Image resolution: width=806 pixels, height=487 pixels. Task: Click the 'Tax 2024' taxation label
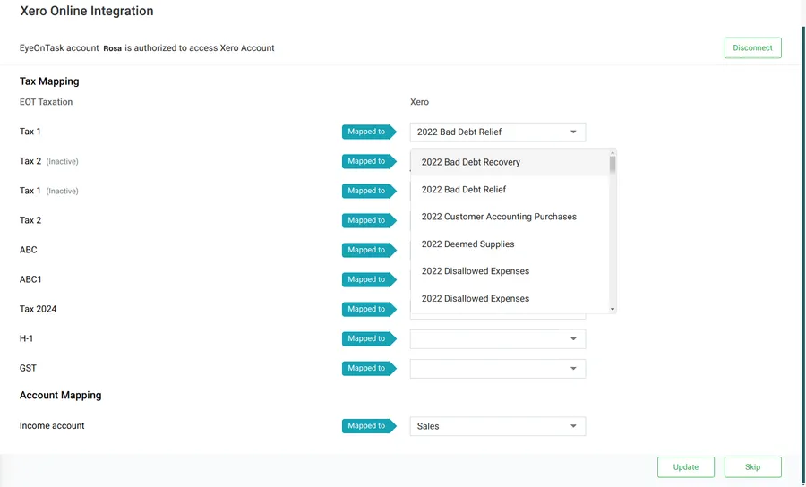pos(38,309)
